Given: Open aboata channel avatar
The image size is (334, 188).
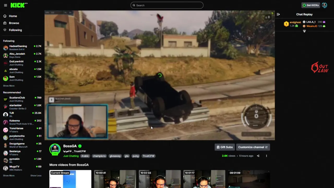Looking at the screenshot, I should coord(5,71).
